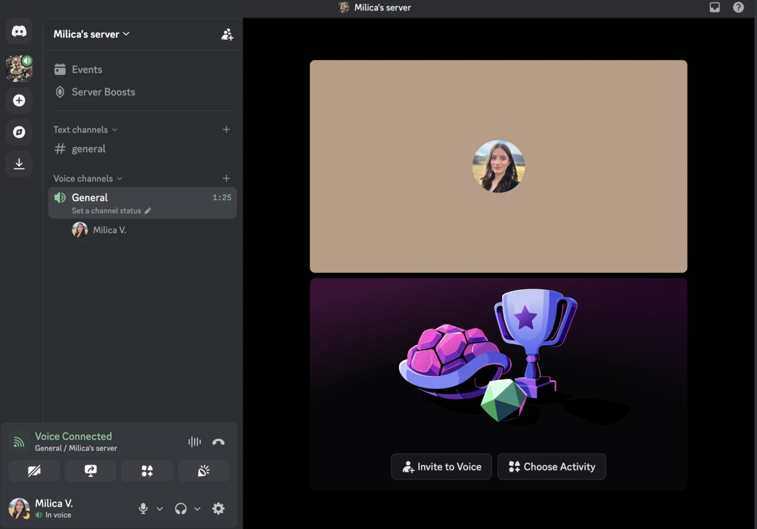Start screen sharing
This screenshot has width=757, height=529.
click(90, 470)
